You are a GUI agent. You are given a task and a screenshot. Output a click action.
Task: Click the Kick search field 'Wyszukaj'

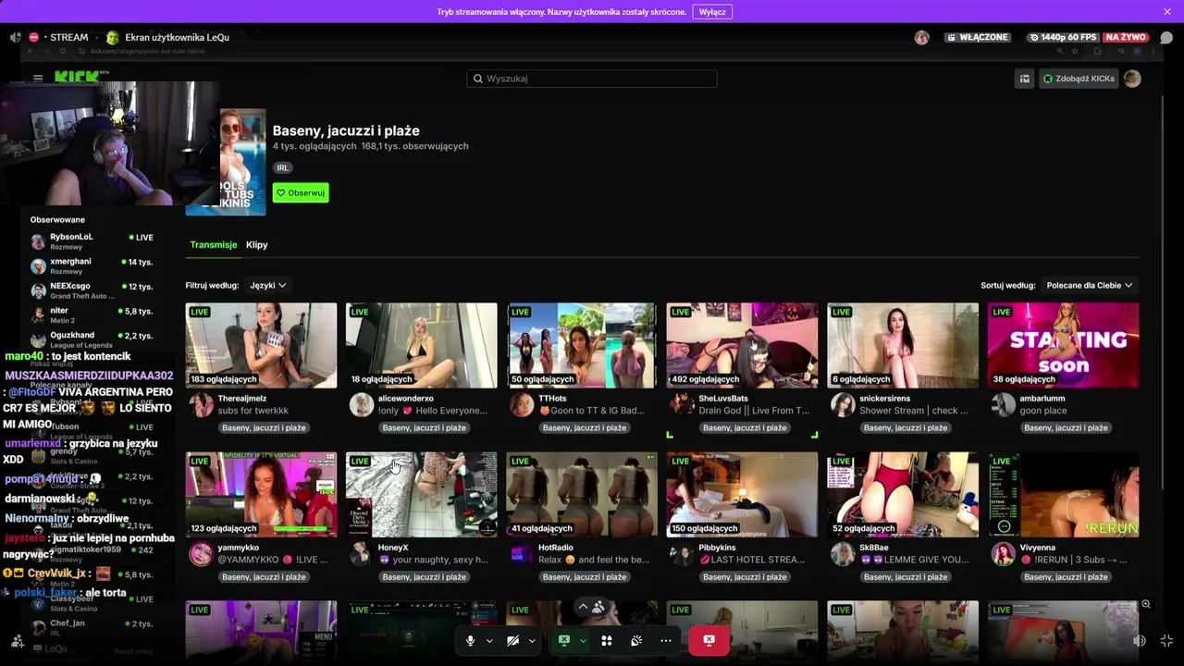coord(592,79)
